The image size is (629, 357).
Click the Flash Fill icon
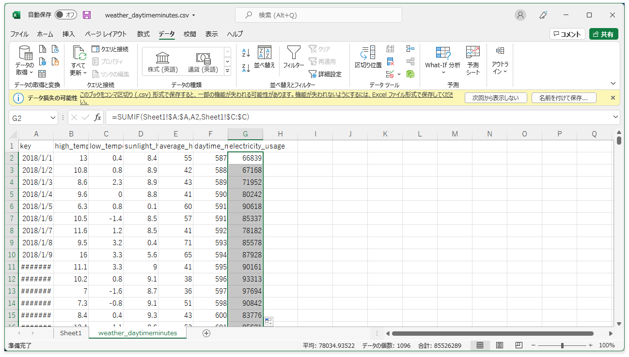coord(390,49)
